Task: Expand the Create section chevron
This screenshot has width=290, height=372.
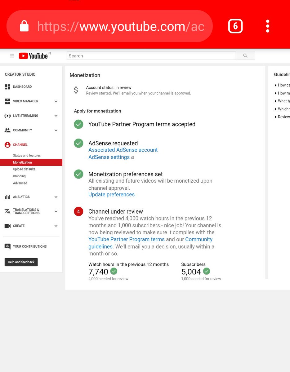Action: [56, 226]
